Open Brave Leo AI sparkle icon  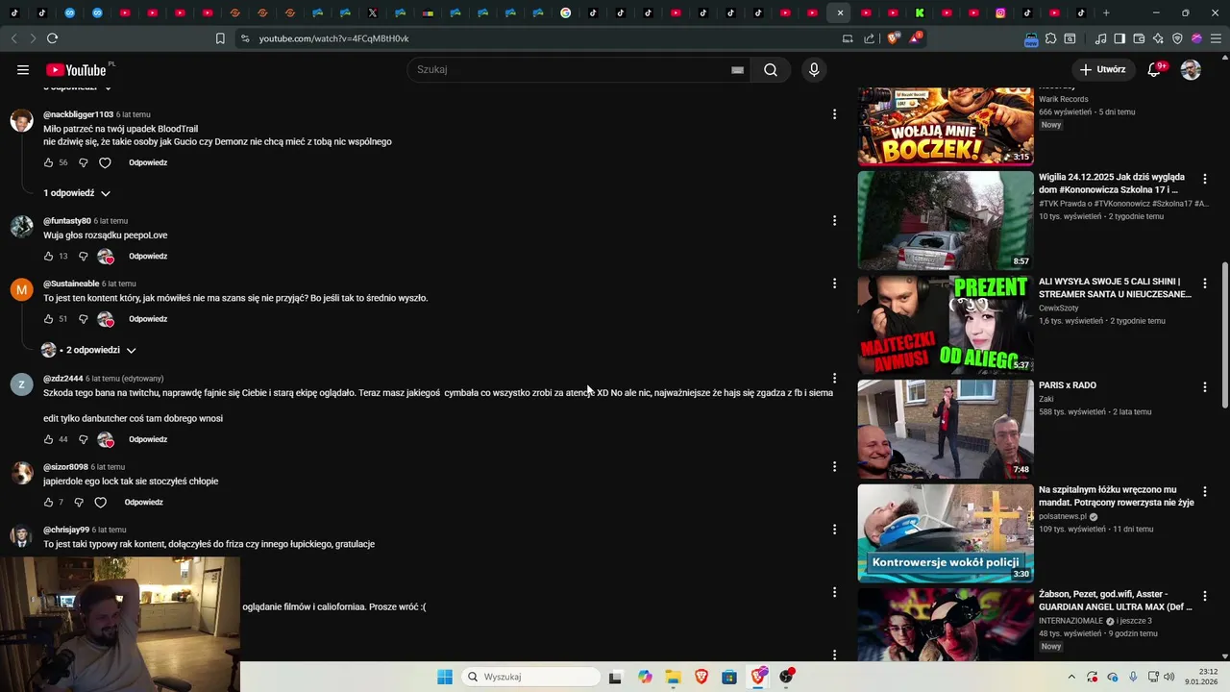1158,38
